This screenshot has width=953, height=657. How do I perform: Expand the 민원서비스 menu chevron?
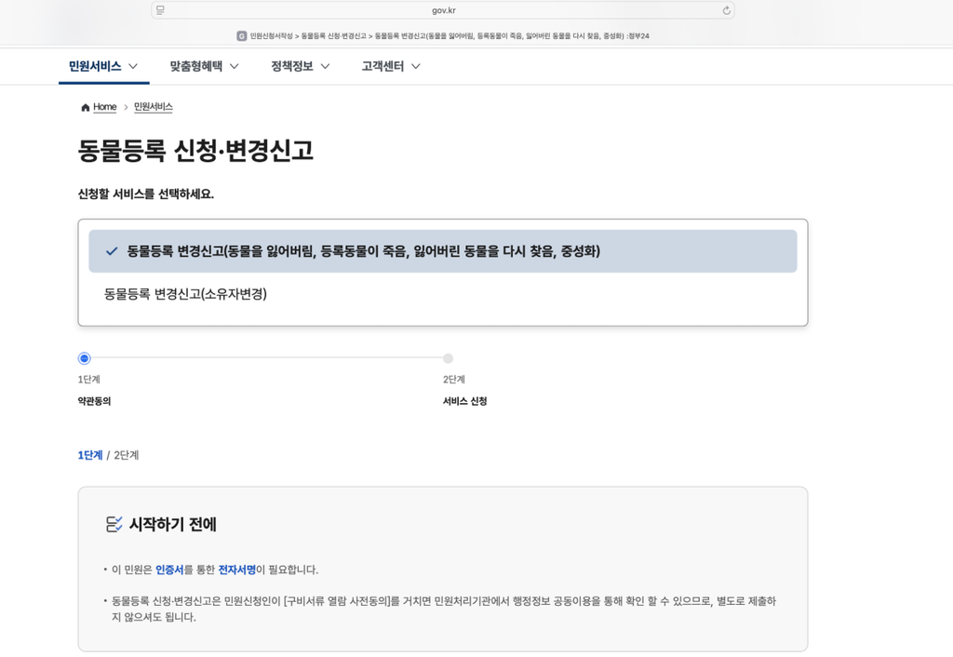(x=133, y=66)
